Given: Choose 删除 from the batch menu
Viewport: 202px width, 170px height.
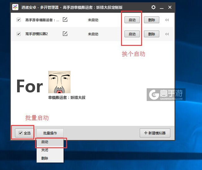Looking at the screenshot, I should click(45, 158).
